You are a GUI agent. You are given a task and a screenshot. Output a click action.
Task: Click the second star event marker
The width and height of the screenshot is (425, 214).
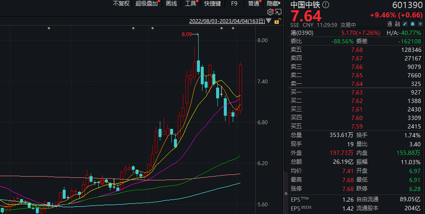point(133,28)
